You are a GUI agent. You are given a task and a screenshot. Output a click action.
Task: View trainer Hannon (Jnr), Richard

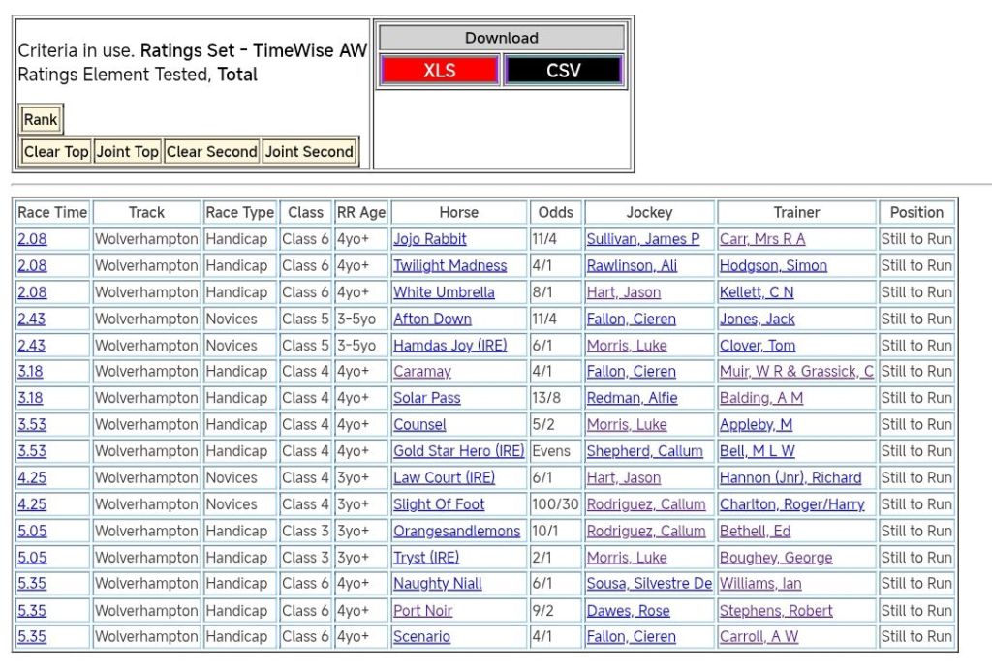790,477
